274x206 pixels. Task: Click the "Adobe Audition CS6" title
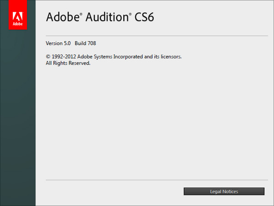click(97, 17)
